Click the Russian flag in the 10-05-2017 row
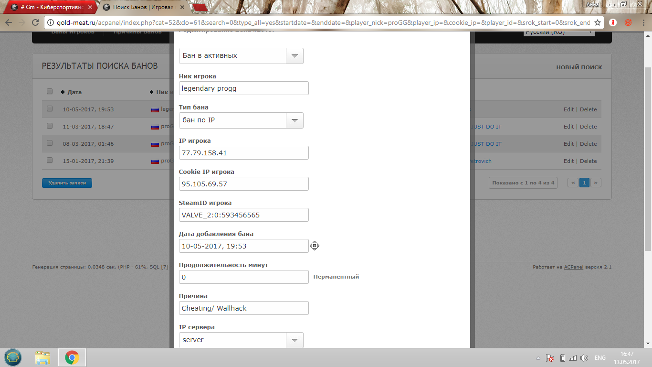652x367 pixels. (x=155, y=109)
